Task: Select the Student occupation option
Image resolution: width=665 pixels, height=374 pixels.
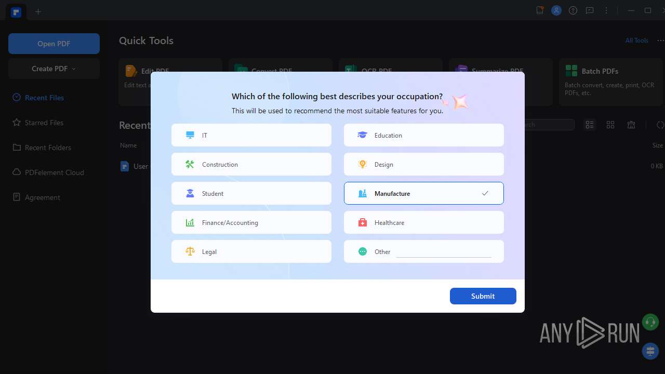Action: pos(251,193)
